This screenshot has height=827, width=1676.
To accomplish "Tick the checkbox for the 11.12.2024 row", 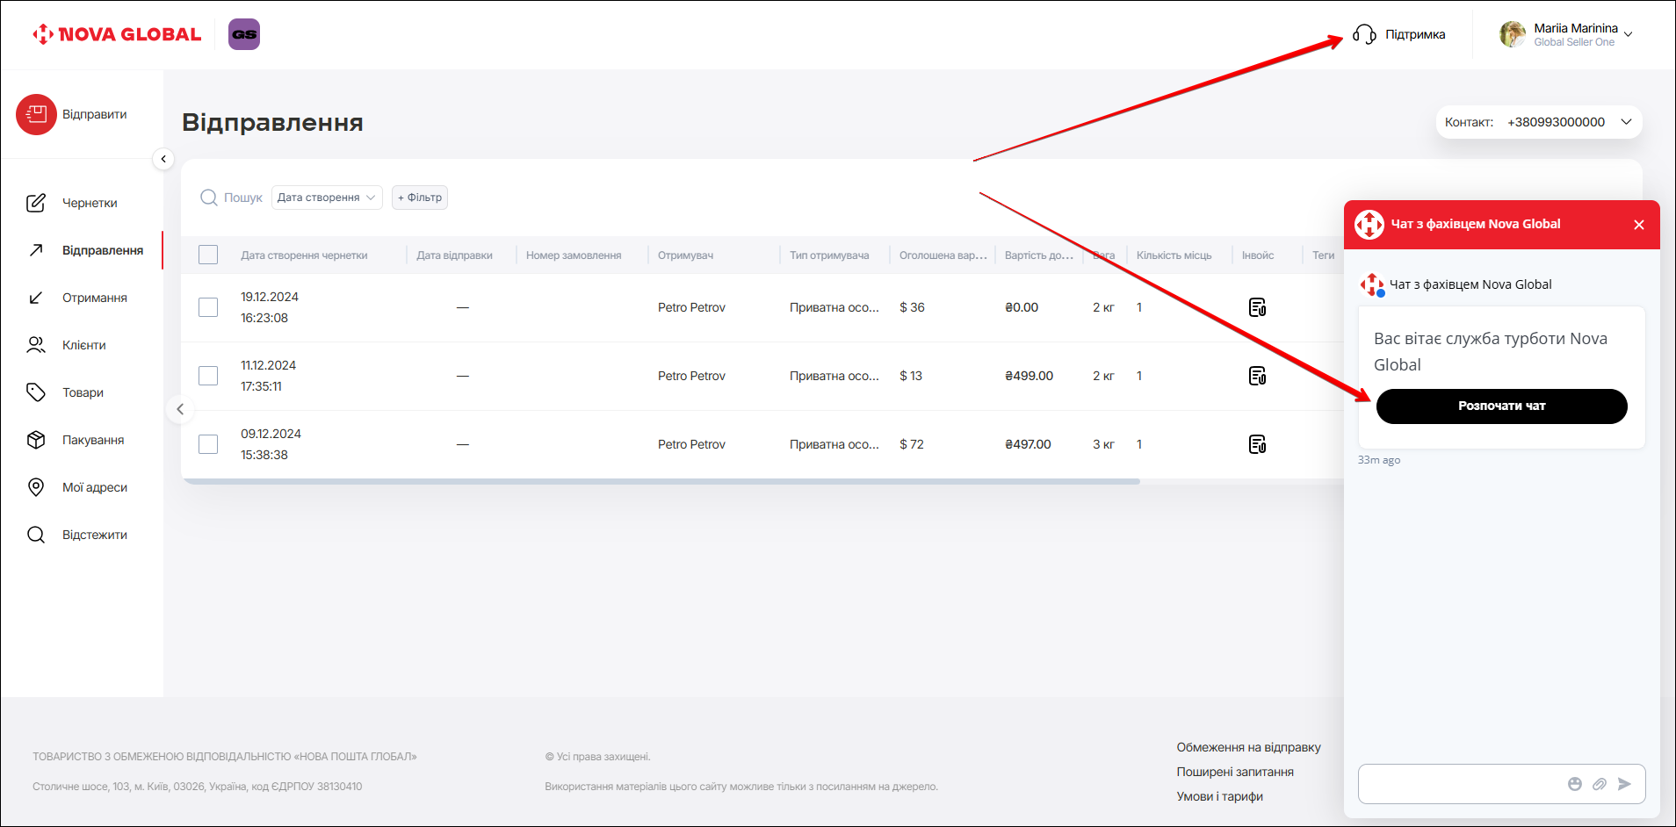I will (208, 376).
